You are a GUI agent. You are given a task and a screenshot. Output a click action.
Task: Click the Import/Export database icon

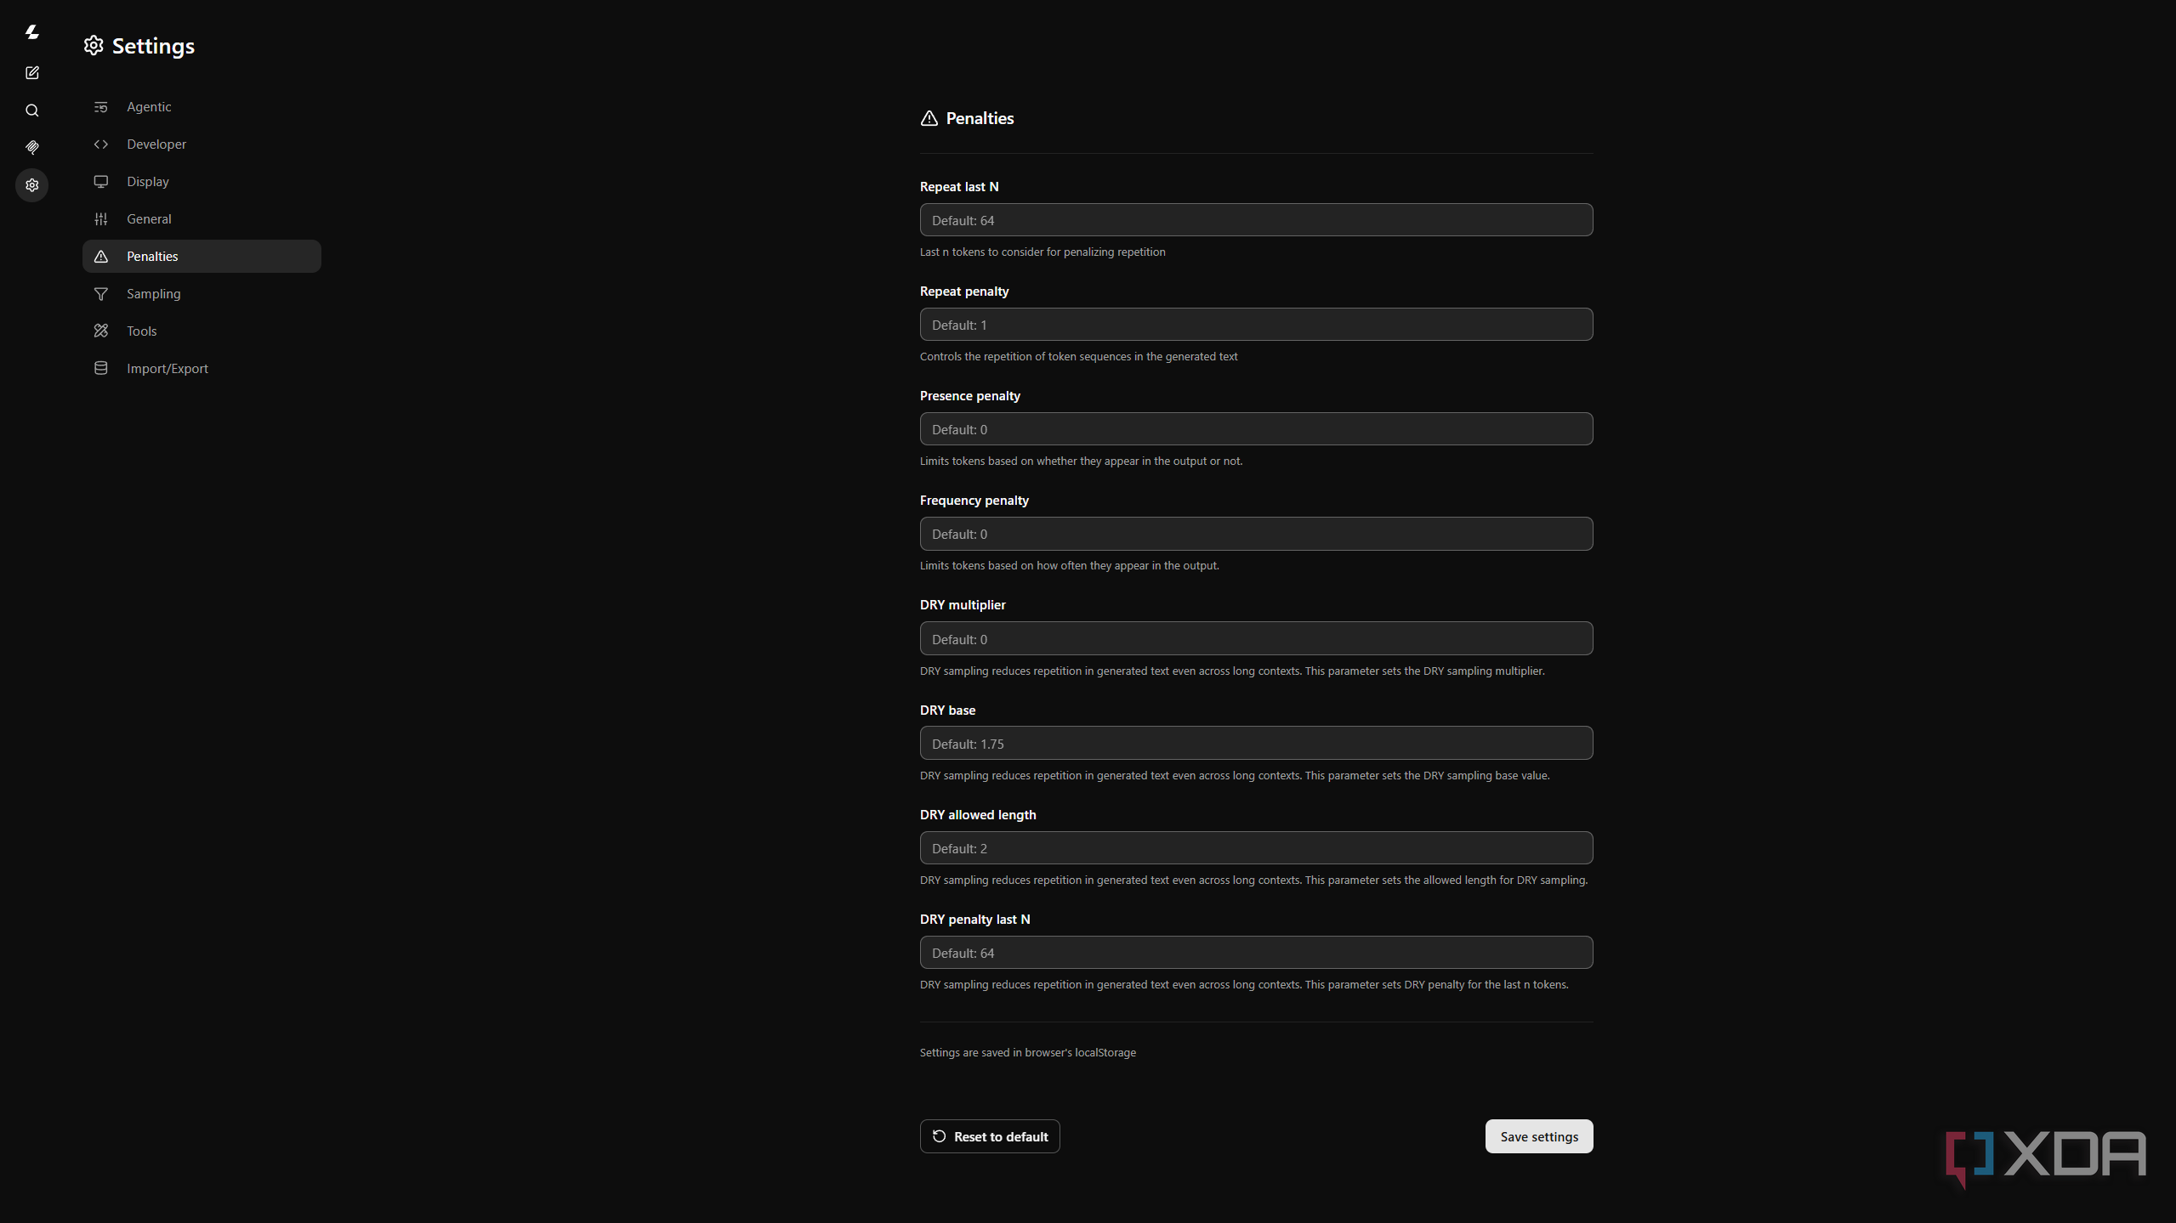(x=101, y=369)
